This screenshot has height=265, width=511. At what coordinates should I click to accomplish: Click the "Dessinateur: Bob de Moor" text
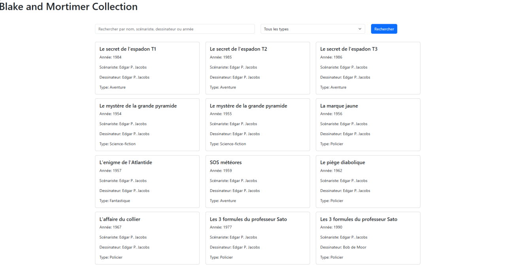[343, 247]
